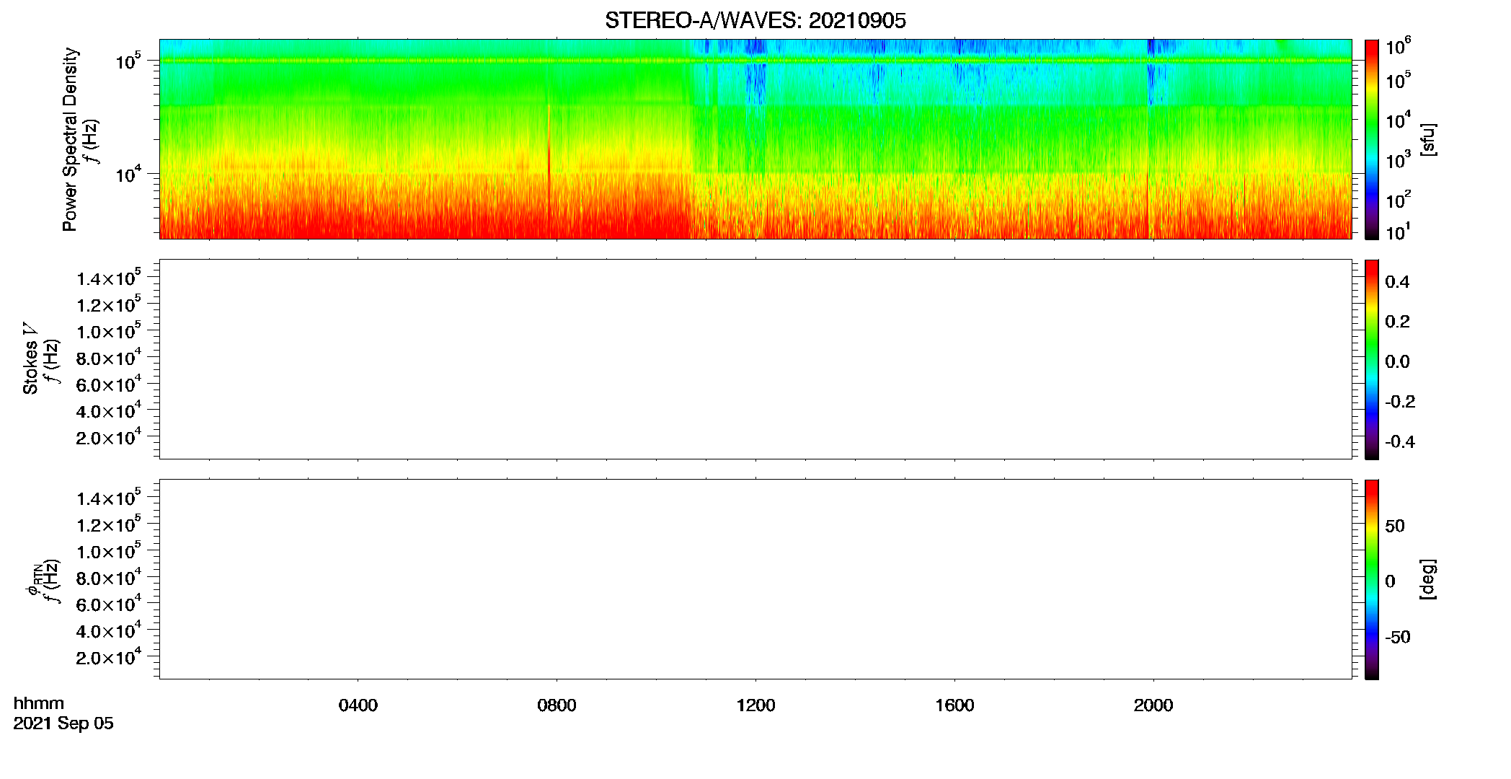This screenshot has width=1511, height=779.
Task: Select the 2000 time axis label
Action: (x=1153, y=705)
